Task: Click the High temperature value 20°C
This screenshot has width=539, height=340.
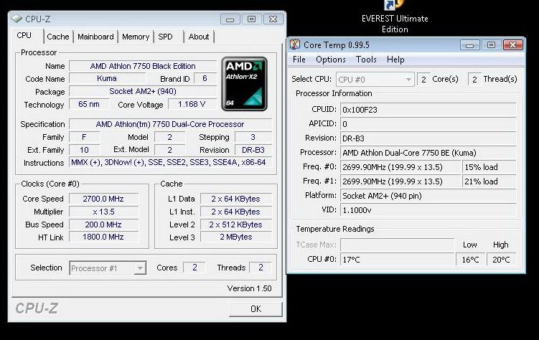Action: tap(501, 260)
